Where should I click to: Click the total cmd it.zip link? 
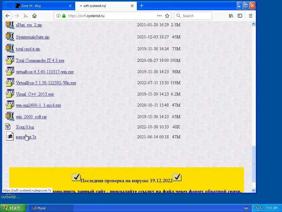[x=28, y=49]
